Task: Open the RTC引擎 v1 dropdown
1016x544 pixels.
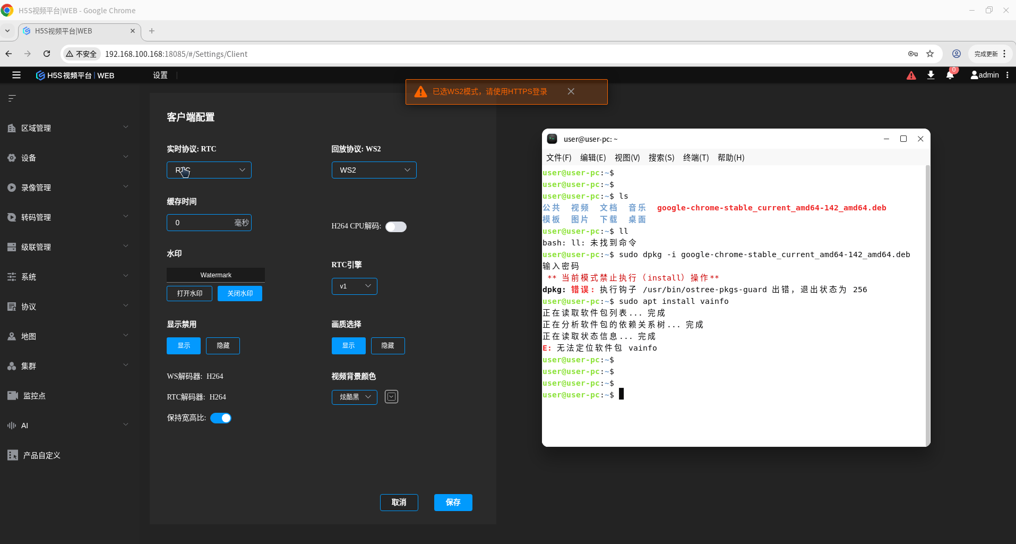Action: tap(355, 286)
